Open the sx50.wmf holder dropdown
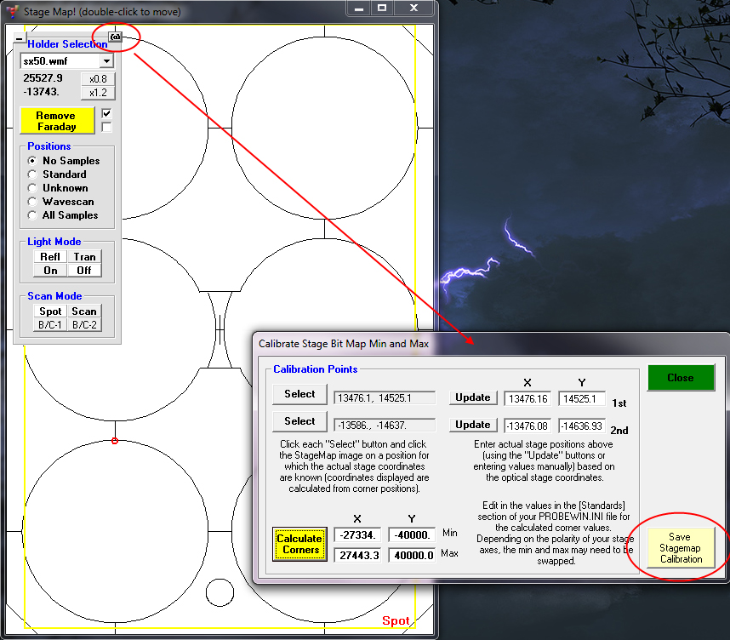The image size is (730, 640). [x=106, y=61]
